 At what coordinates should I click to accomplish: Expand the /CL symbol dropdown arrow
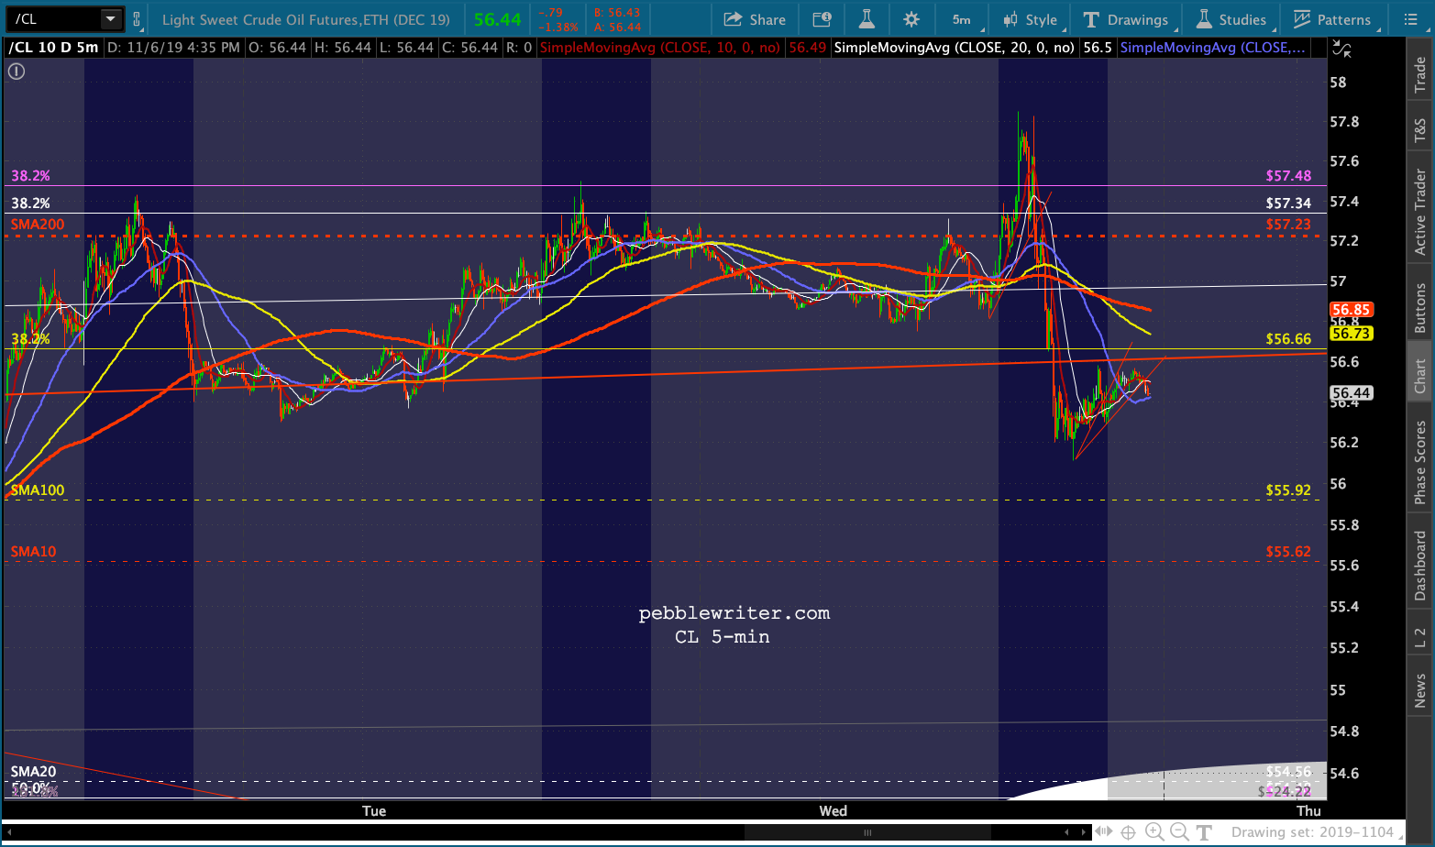(x=111, y=19)
